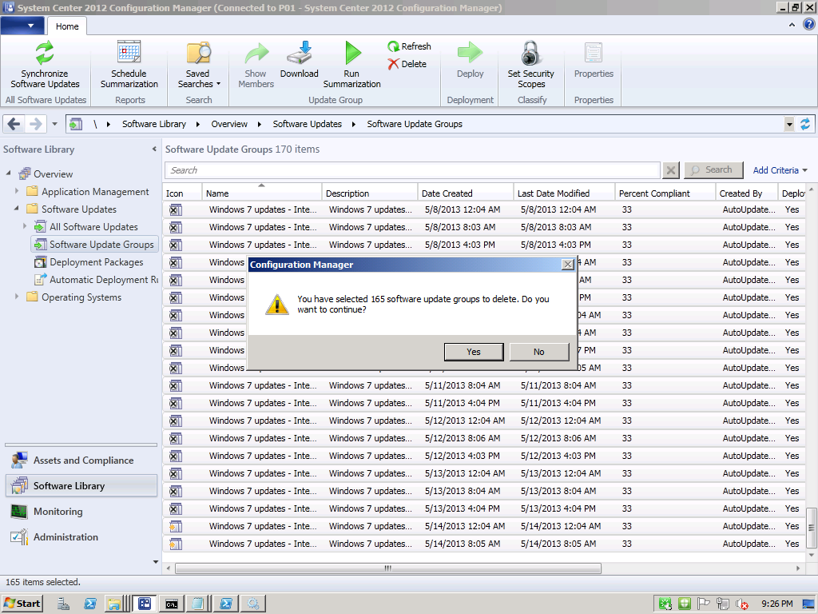
Task: Select the Software Library workspace
Action: click(x=81, y=486)
